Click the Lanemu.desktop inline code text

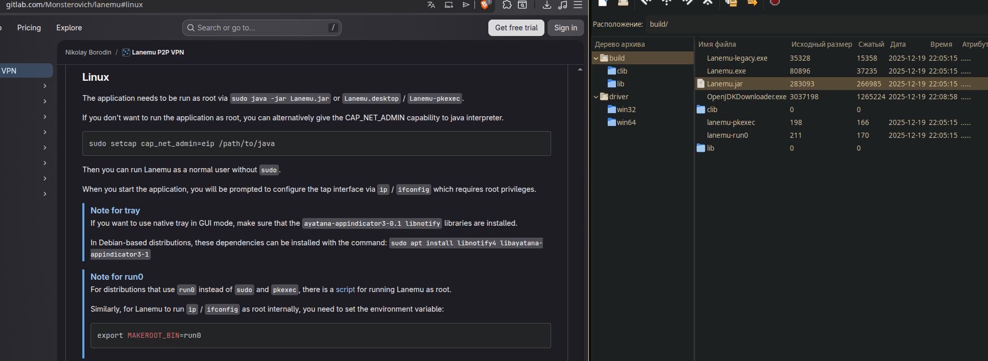coord(371,98)
